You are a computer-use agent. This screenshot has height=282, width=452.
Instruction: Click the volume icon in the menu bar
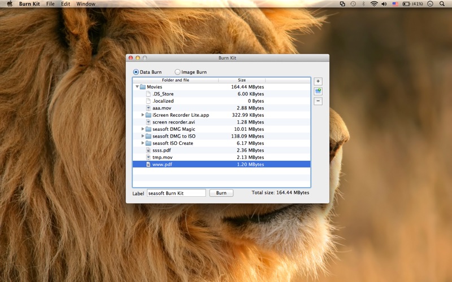coord(384,4)
